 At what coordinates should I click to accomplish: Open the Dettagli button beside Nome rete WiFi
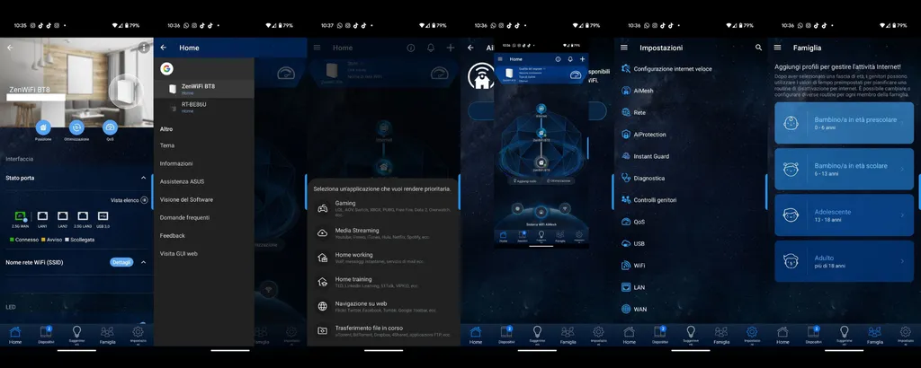point(121,262)
